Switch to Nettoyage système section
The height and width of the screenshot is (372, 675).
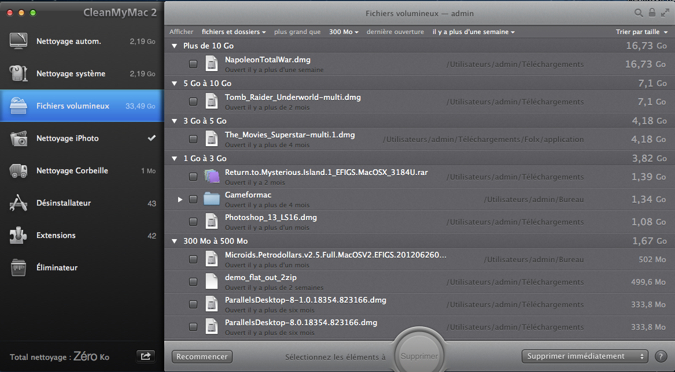coord(82,73)
